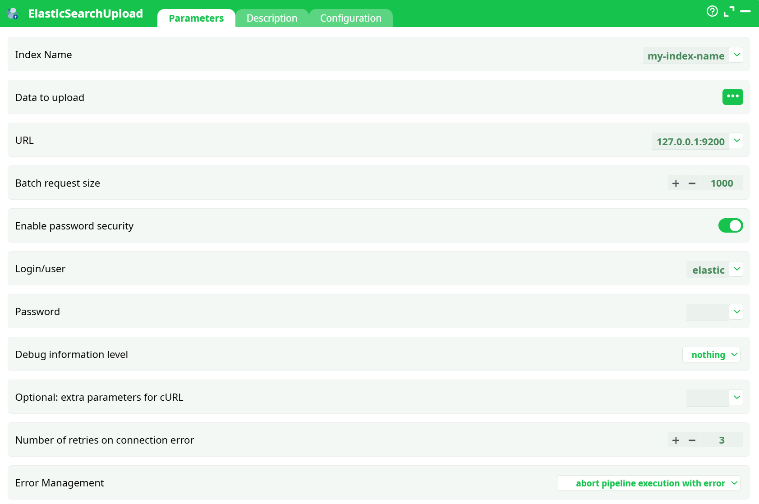The image size is (759, 504).
Task: Open the Login/user dropdown
Action: pyautogui.click(x=736, y=269)
